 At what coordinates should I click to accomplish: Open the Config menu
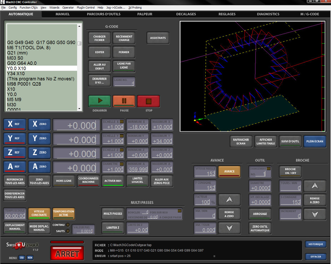point(12,7)
